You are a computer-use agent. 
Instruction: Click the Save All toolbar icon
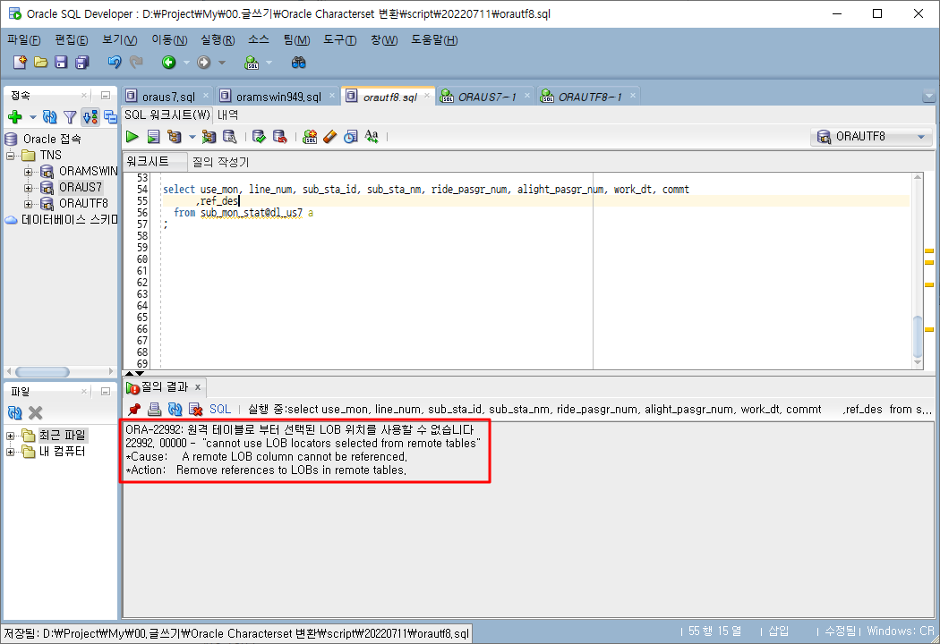pyautogui.click(x=82, y=62)
